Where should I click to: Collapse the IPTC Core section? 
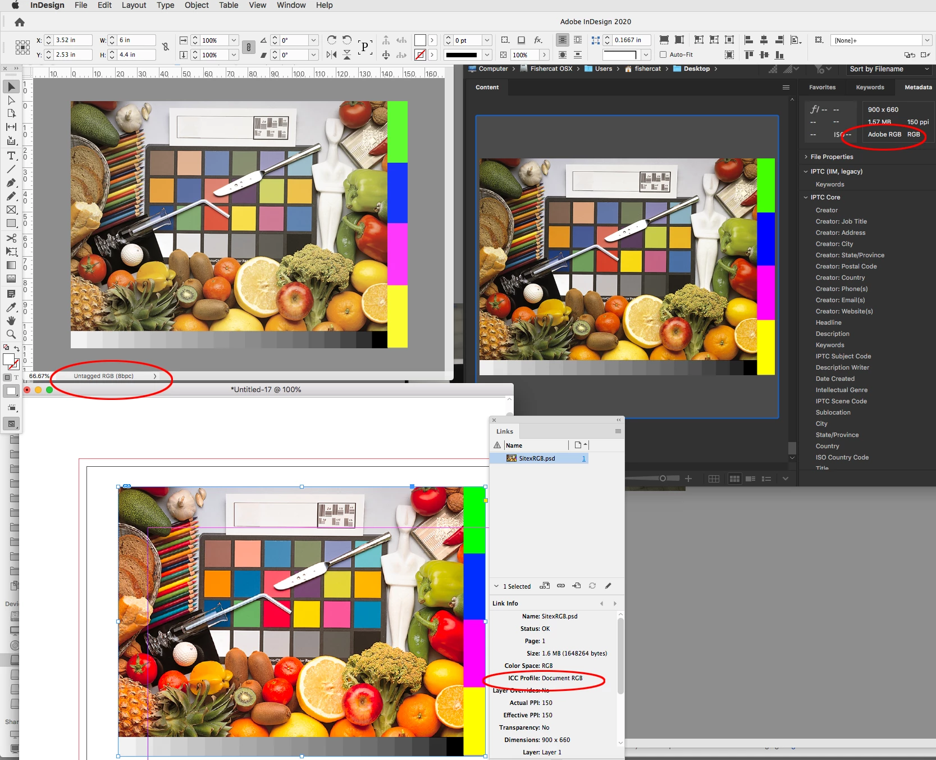806,197
